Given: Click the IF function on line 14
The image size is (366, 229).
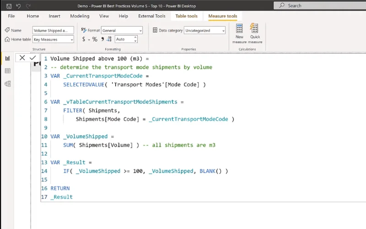Looking at the screenshot, I should (x=66, y=171).
